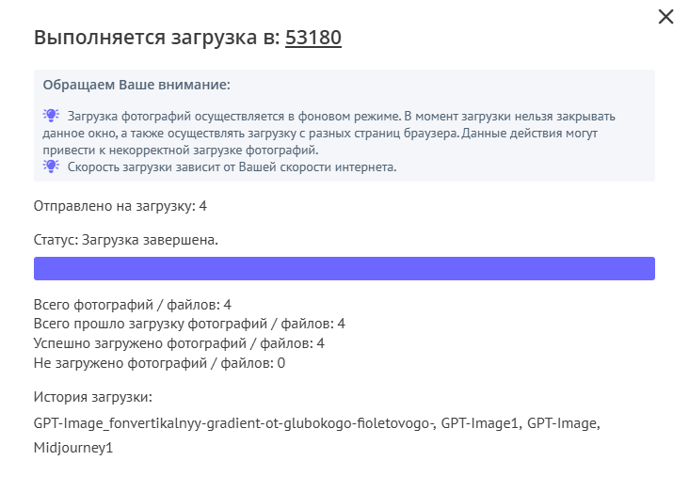
Task: Click the second lightbulb icon near upload speed
Action: click(51, 167)
